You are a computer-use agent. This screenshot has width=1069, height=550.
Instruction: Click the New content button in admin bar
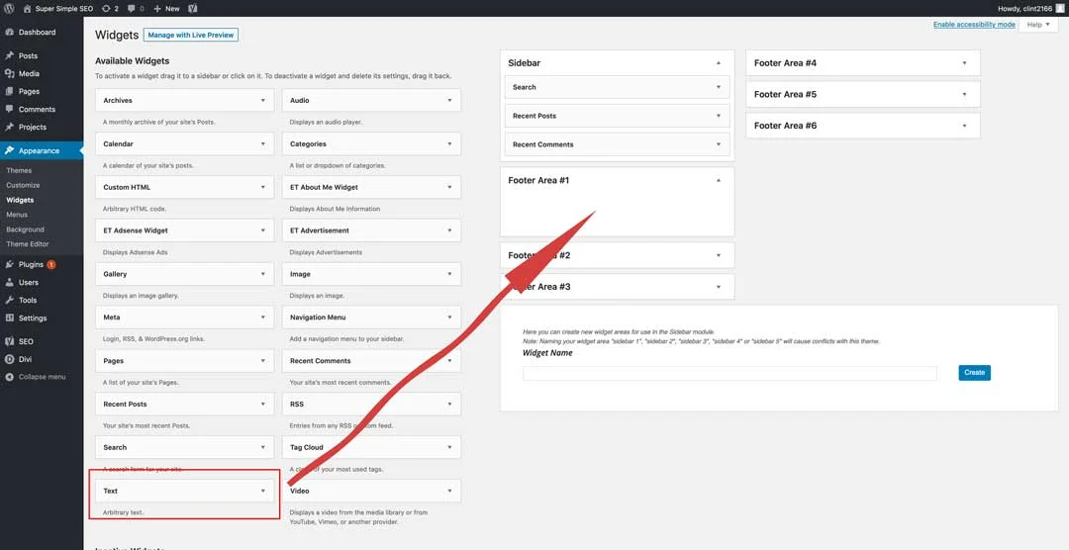pyautogui.click(x=166, y=8)
